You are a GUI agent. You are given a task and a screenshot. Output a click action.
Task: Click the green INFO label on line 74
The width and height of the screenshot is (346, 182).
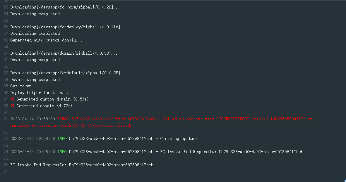tap(62, 152)
